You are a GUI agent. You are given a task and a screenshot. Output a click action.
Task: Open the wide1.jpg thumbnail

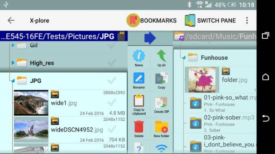coord(31,103)
